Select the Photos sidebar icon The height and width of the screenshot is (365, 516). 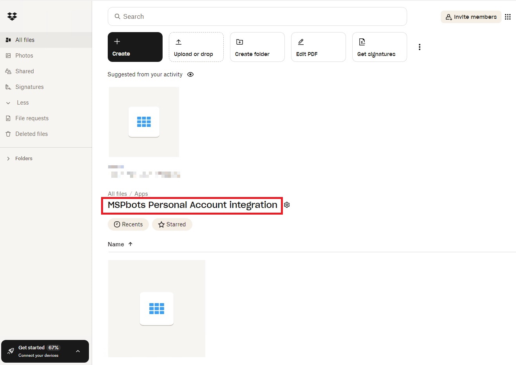[x=8, y=55]
